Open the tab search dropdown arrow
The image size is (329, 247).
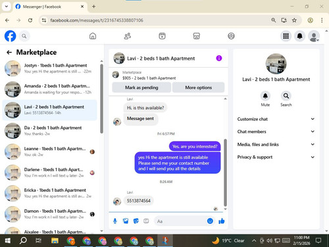pyautogui.click(x=7, y=7)
